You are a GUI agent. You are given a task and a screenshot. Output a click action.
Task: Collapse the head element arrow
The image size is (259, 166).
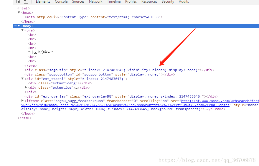point(19,13)
